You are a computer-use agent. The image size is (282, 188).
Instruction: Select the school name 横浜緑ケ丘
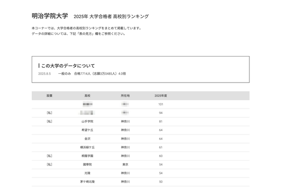click(x=87, y=147)
